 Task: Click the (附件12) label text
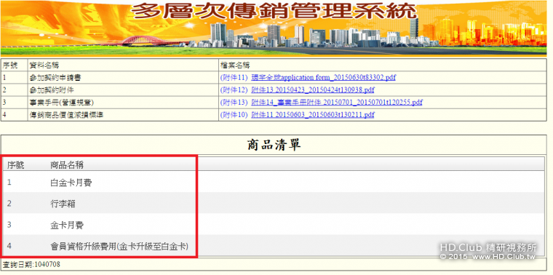pyautogui.click(x=234, y=90)
